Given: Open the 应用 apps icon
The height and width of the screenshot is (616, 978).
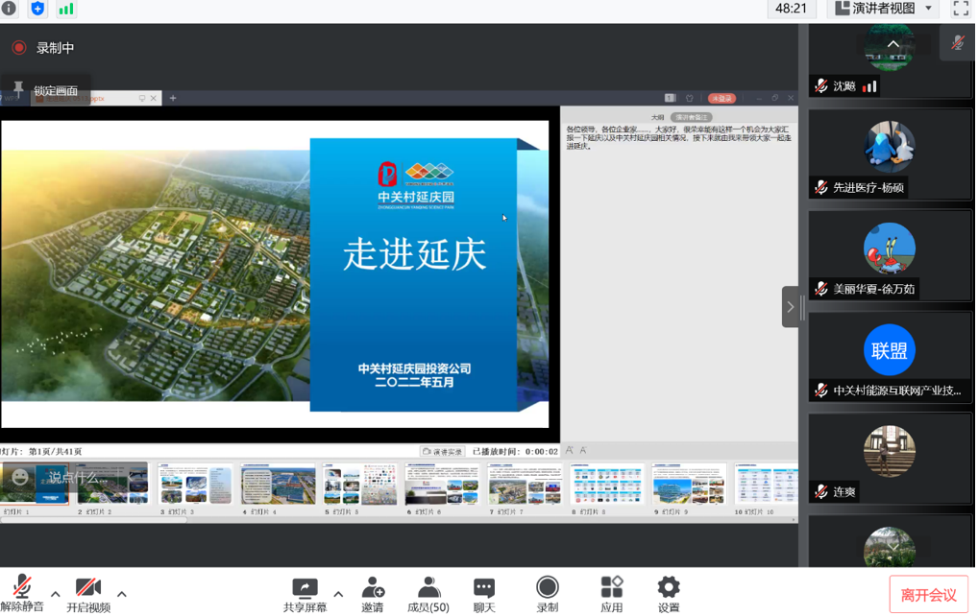Looking at the screenshot, I should tap(612, 594).
